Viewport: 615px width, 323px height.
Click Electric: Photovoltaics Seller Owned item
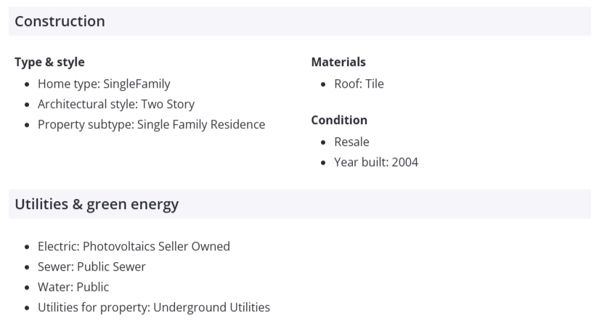pyautogui.click(x=134, y=246)
